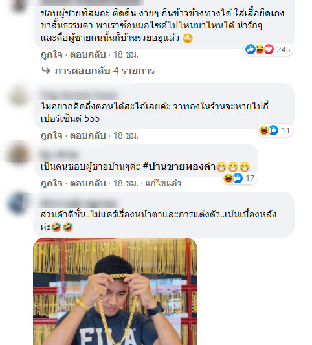The height and width of the screenshot is (345, 312).
Task: Like the gold shop percentage comment
Action: (52, 135)
